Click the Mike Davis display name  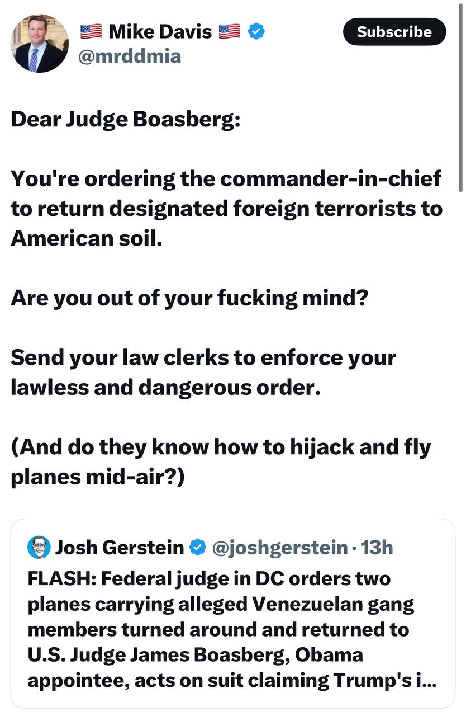[160, 32]
